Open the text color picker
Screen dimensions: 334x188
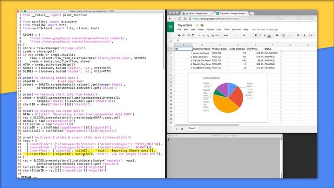click(269, 36)
